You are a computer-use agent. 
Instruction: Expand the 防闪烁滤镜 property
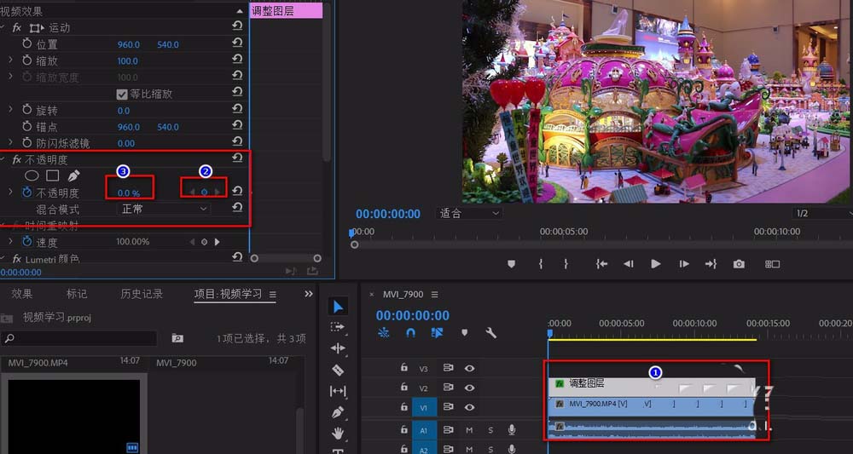[x=10, y=143]
